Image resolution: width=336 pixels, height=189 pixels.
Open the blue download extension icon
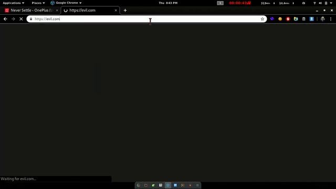(311, 19)
